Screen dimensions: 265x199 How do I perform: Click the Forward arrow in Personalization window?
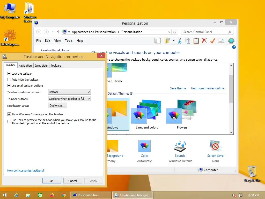[x=46, y=32]
